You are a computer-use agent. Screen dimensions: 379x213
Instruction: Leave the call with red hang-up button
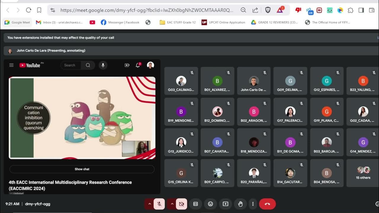[267, 204]
